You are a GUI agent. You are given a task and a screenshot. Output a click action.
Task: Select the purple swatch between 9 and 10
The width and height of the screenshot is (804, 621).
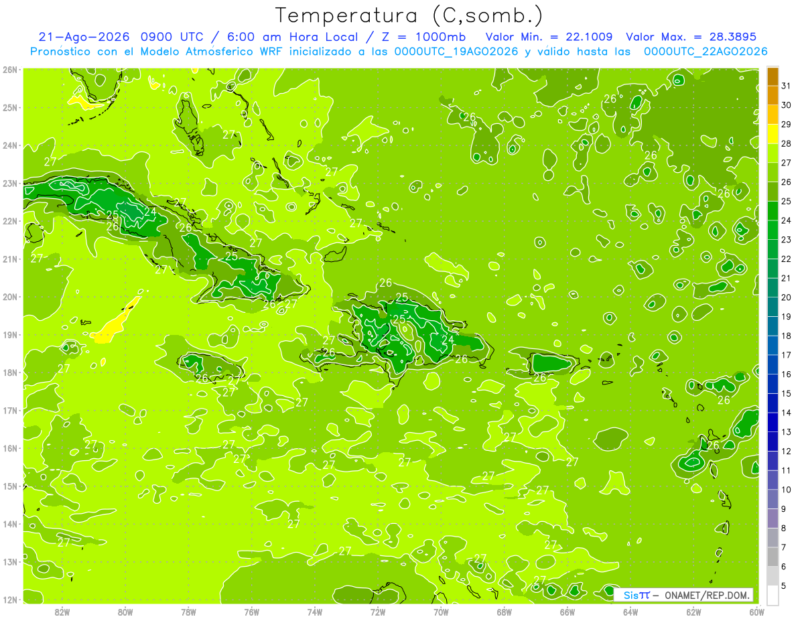click(x=773, y=499)
